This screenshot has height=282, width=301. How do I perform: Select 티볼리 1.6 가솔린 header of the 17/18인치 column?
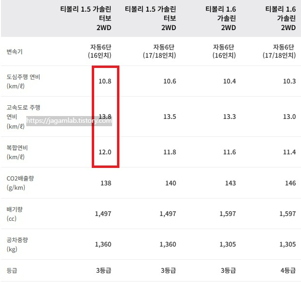tap(281, 18)
